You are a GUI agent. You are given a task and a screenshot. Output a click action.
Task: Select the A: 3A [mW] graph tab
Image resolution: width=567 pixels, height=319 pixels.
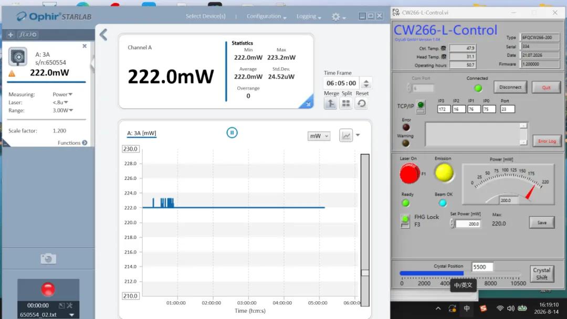click(x=142, y=133)
